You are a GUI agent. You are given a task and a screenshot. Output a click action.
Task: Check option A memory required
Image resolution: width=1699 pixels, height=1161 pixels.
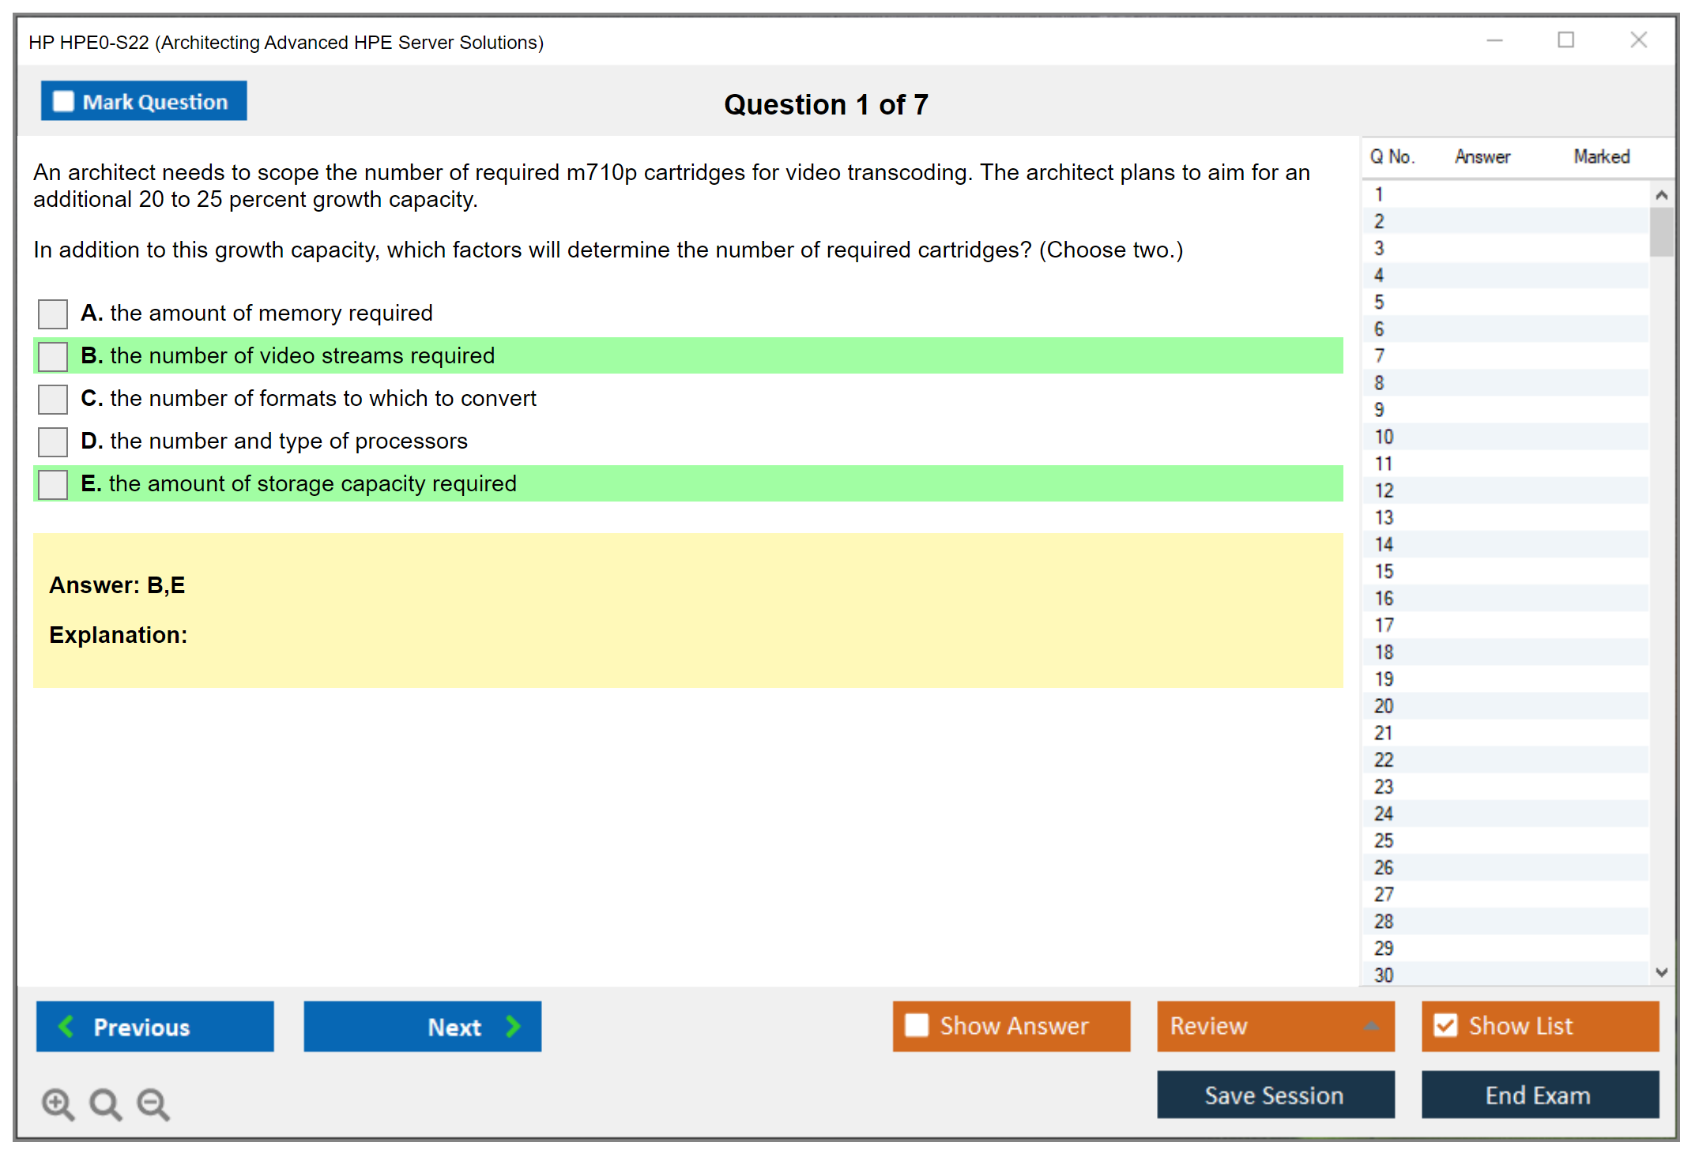(x=53, y=314)
